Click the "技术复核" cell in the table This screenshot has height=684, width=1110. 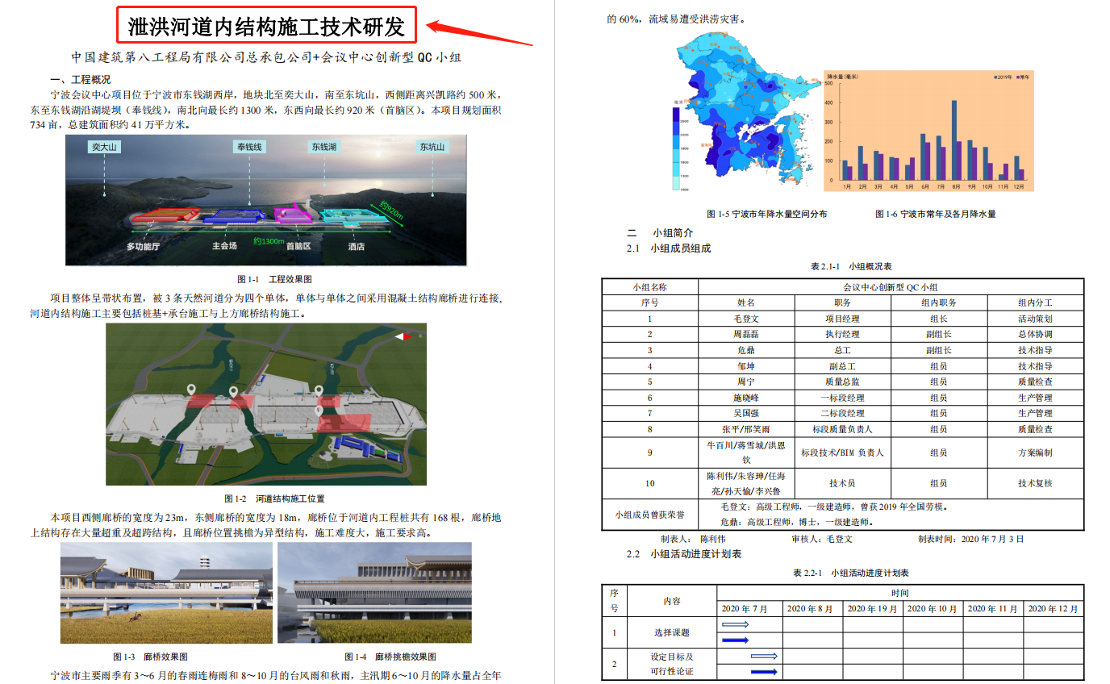(1035, 483)
